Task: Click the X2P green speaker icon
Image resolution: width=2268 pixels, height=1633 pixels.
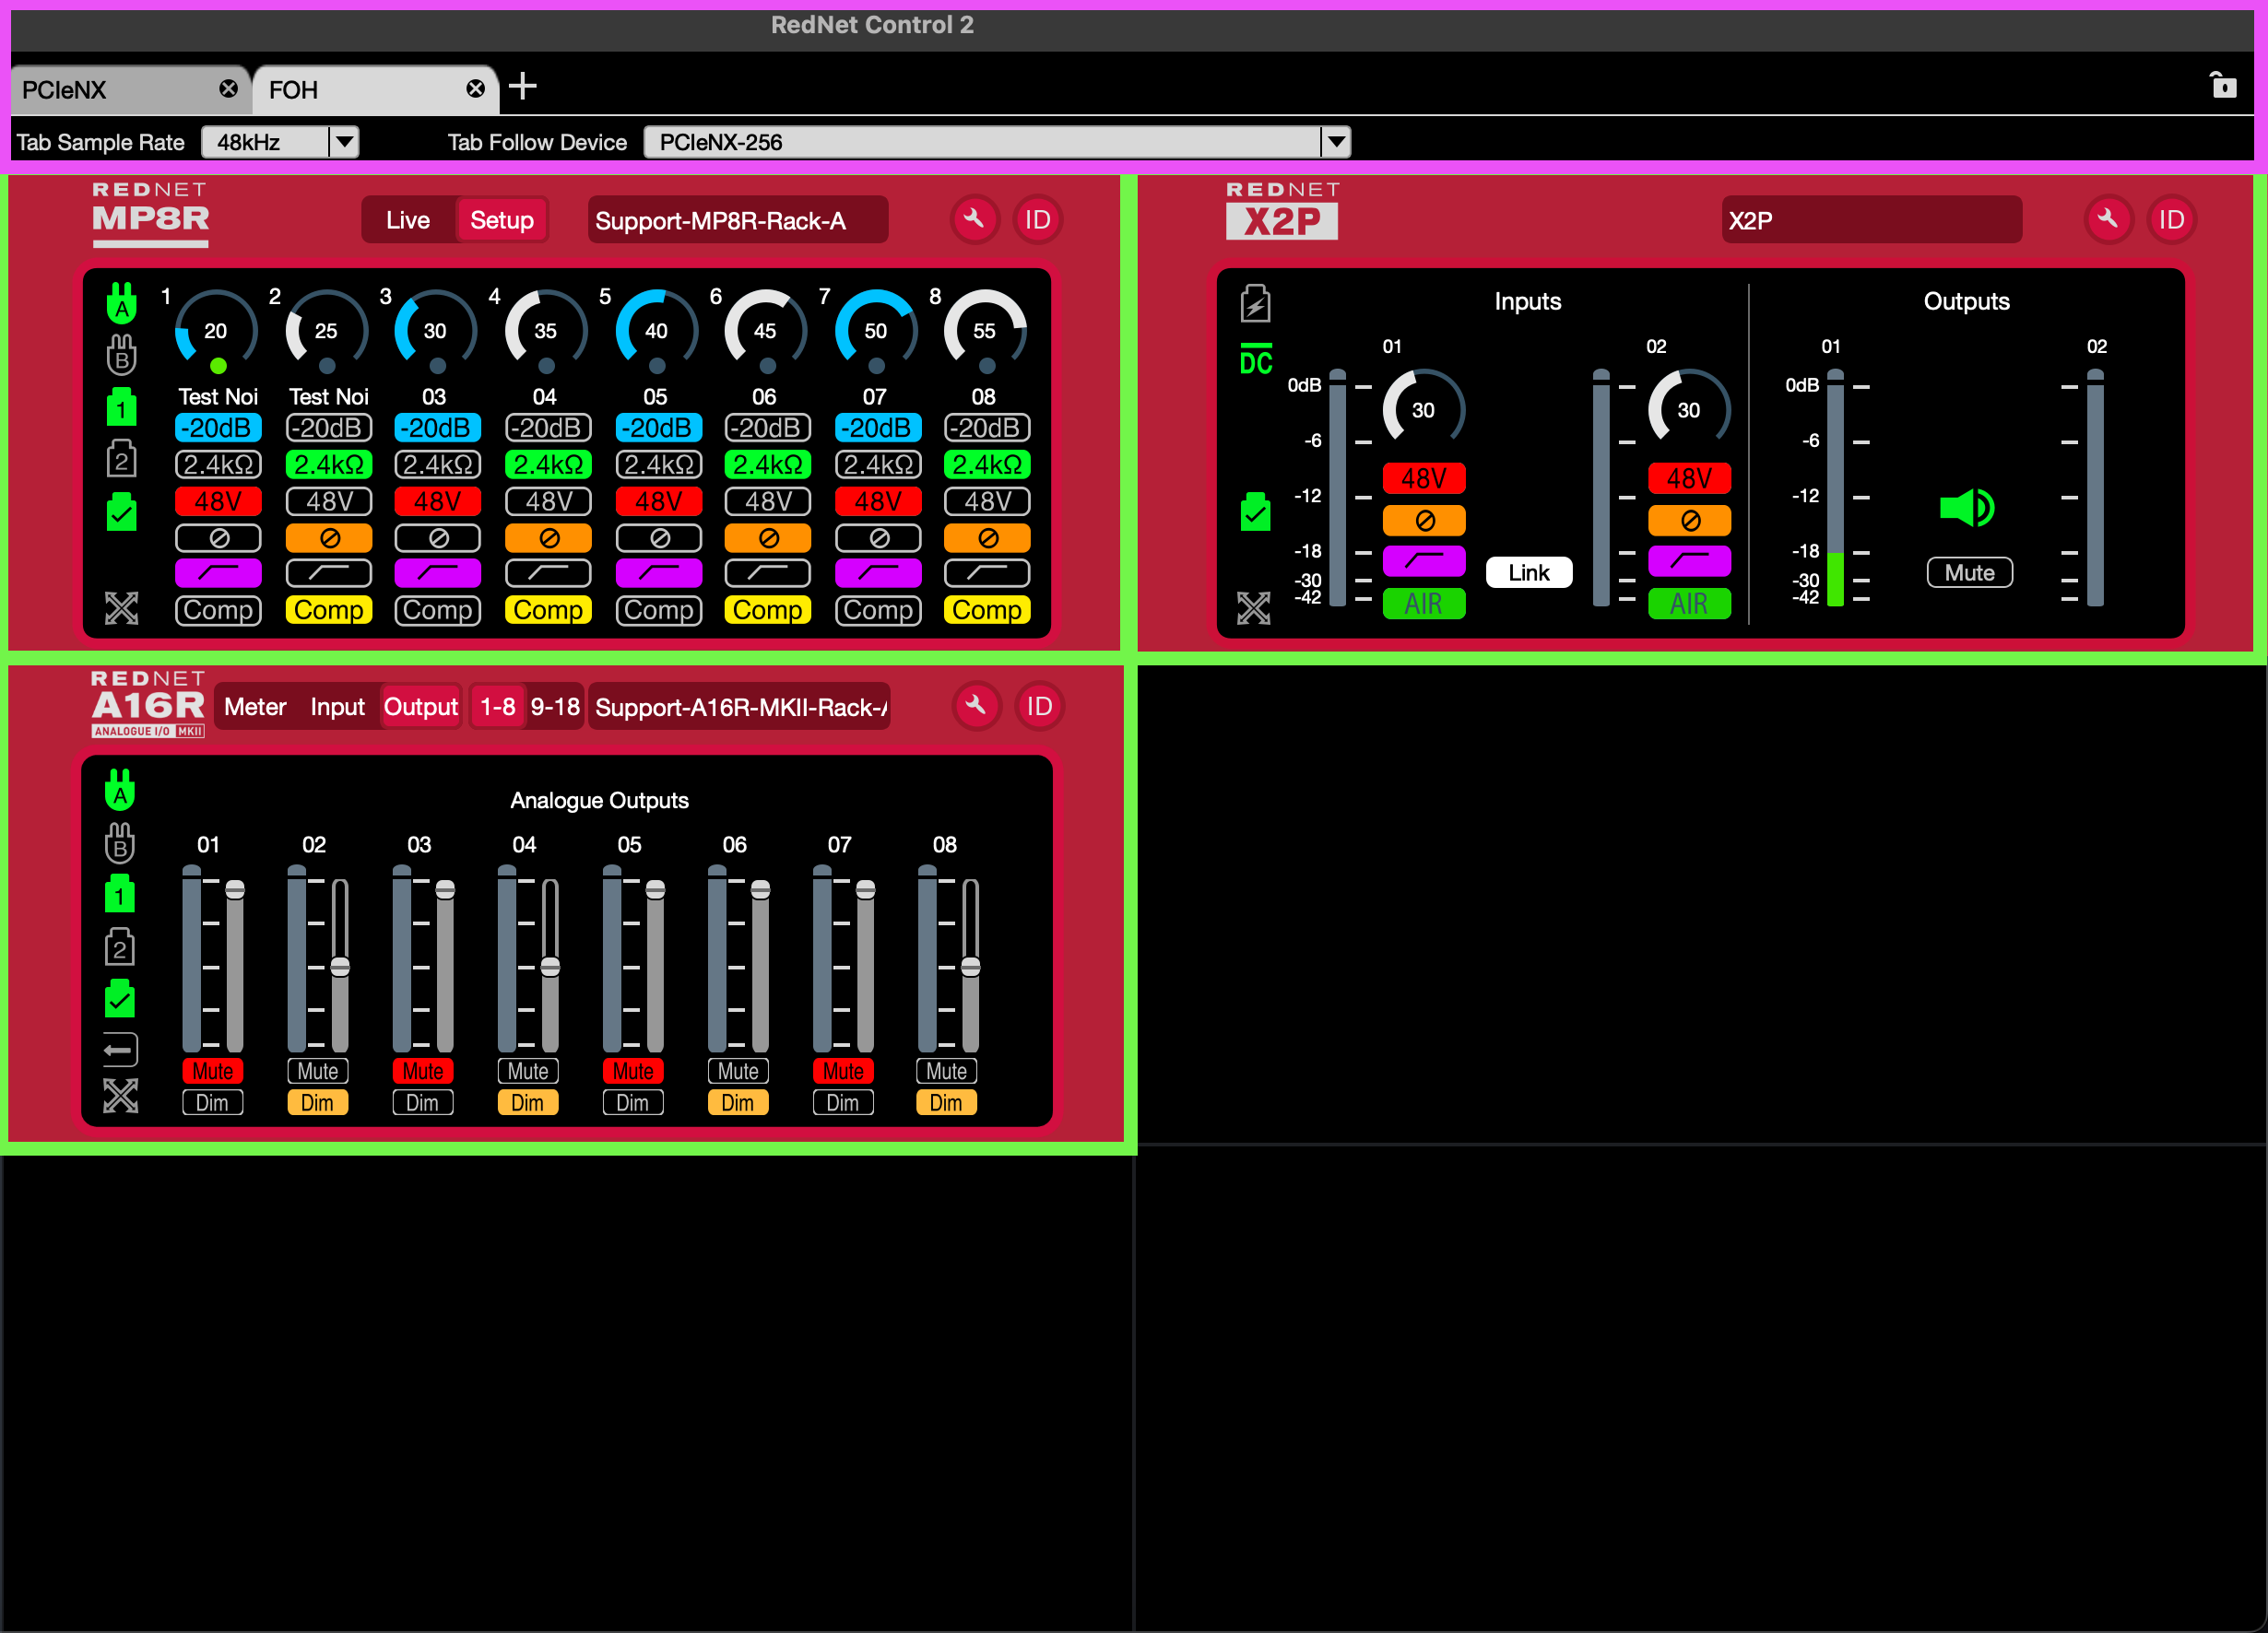Action: click(1967, 509)
